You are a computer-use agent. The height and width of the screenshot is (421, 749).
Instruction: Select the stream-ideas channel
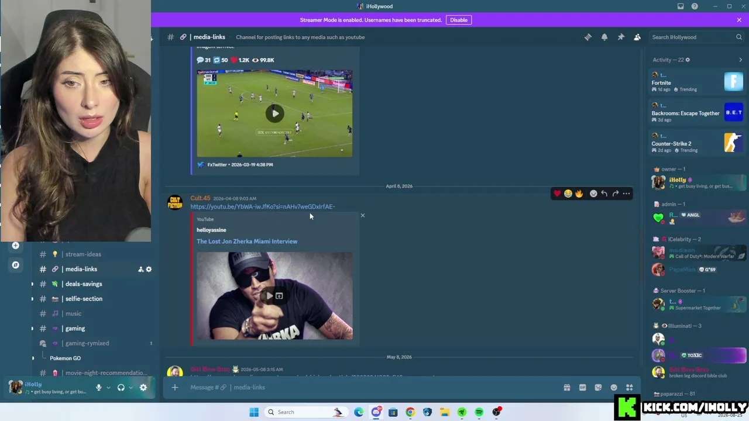click(83, 254)
